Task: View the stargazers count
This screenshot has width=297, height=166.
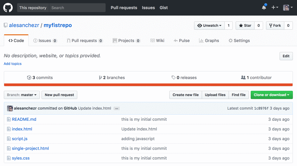Action: pos(259,26)
